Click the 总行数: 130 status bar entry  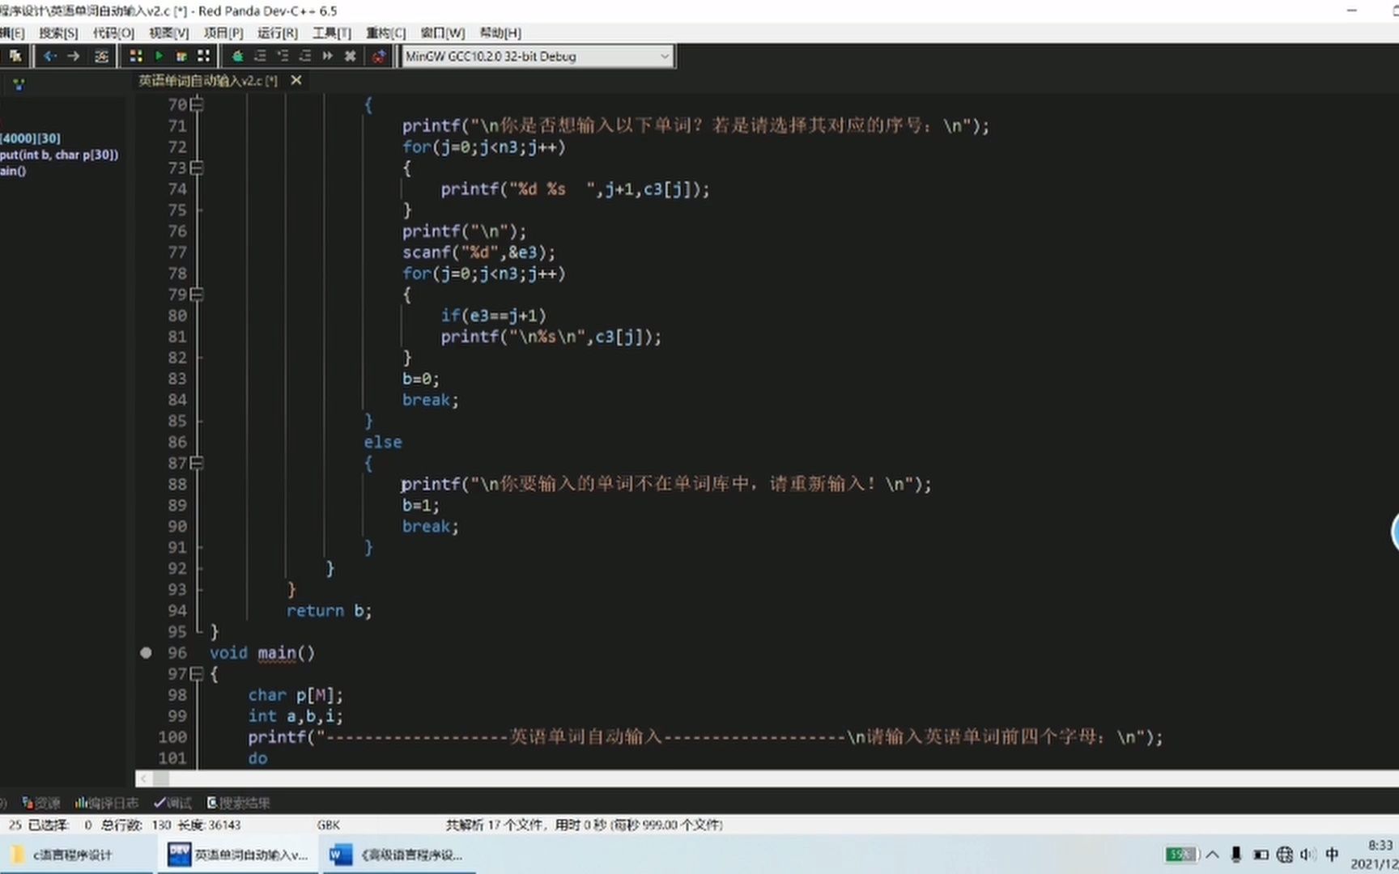coord(136,825)
